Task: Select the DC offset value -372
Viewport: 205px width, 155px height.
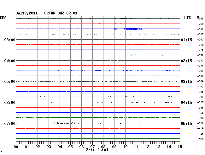Action: (x=200, y=45)
